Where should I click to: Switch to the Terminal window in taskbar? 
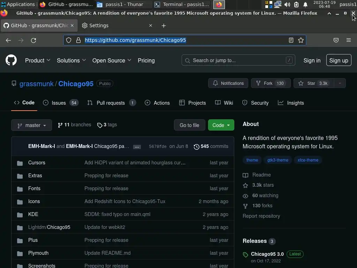pyautogui.click(x=182, y=4)
